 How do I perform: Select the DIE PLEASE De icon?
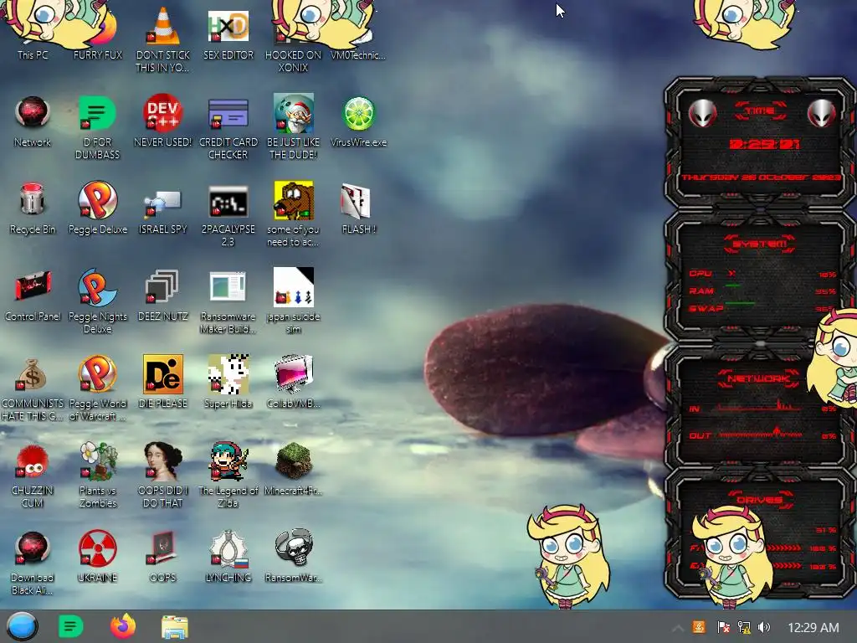point(162,383)
